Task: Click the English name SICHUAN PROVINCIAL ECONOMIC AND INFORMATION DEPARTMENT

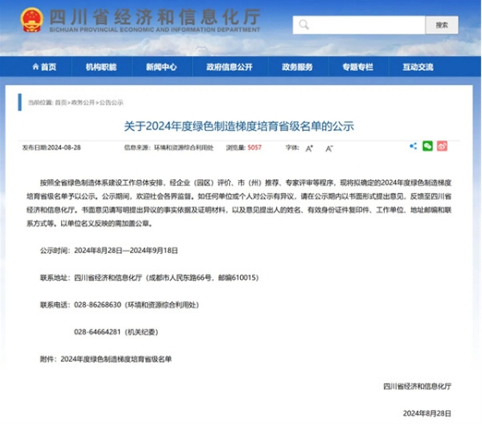Action: tap(155, 30)
